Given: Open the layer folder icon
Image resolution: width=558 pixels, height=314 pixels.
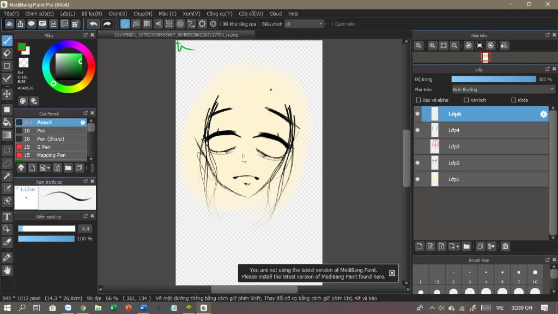Looking at the screenshot, I should (466, 246).
